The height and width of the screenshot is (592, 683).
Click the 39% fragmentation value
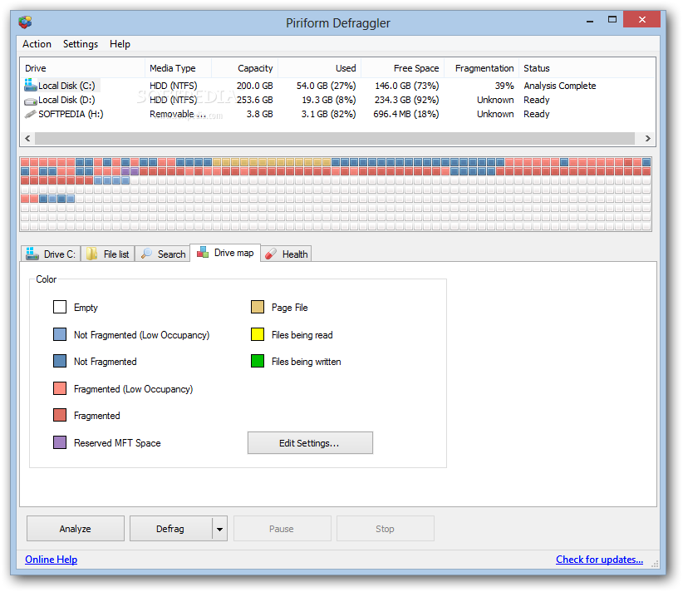[504, 86]
